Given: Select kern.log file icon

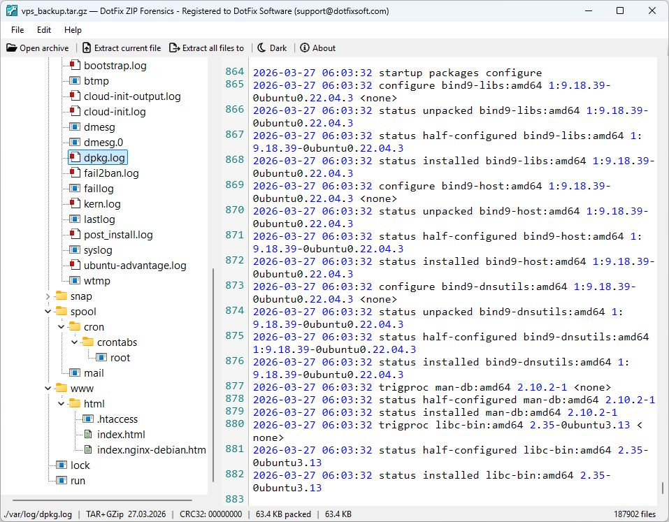Looking at the screenshot, I should click(x=75, y=203).
